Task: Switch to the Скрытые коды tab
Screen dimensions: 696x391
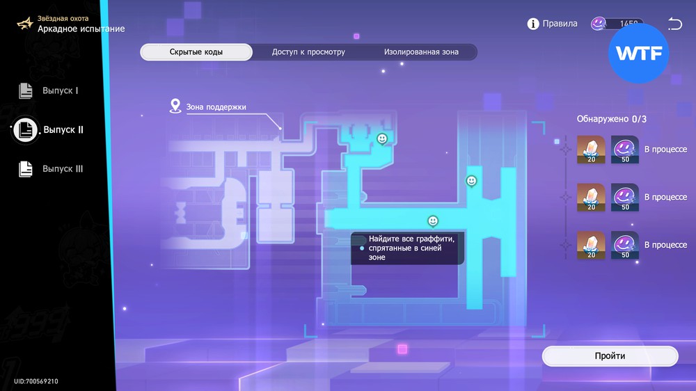Action: point(196,52)
